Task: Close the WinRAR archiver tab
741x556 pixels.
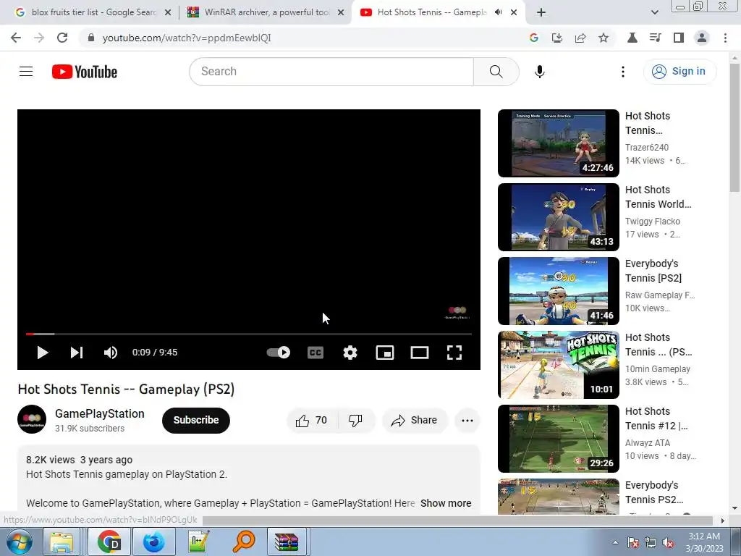Action: pyautogui.click(x=341, y=13)
